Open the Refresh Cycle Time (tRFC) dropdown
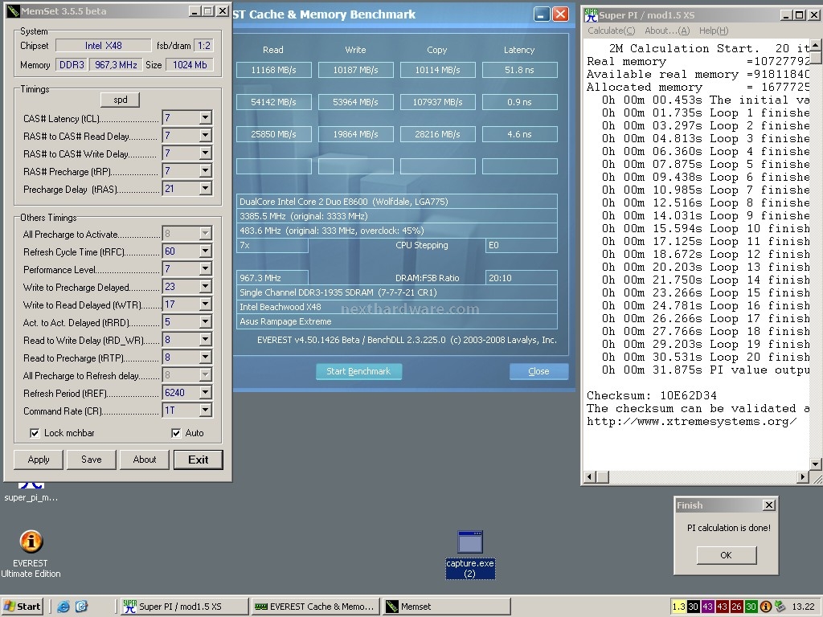 tap(205, 251)
